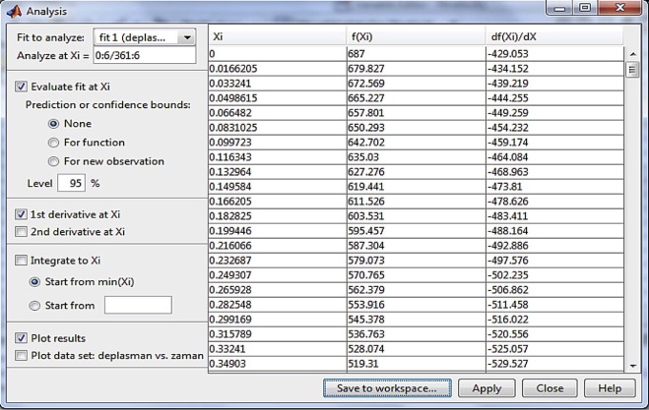Select Start from min(Xi) radio button

[34, 282]
